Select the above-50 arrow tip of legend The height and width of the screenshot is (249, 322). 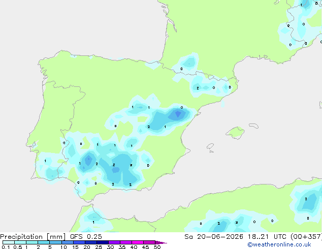click(161, 242)
